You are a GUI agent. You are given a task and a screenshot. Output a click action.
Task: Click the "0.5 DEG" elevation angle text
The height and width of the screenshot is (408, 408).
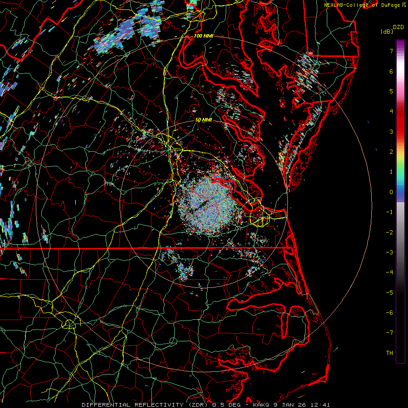tap(227, 405)
